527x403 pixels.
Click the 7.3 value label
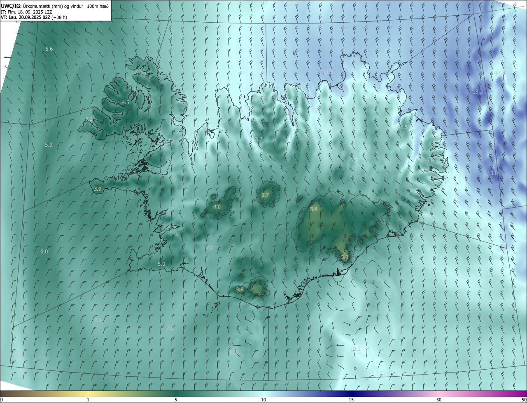coord(89,119)
